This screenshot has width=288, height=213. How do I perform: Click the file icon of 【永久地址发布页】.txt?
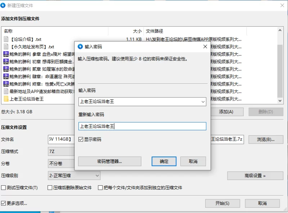tap(6, 47)
